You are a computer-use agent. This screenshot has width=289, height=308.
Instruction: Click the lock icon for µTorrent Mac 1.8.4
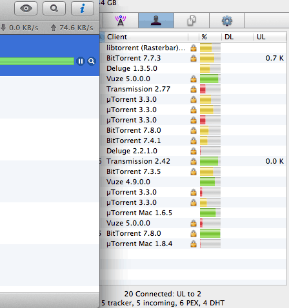click(x=194, y=244)
